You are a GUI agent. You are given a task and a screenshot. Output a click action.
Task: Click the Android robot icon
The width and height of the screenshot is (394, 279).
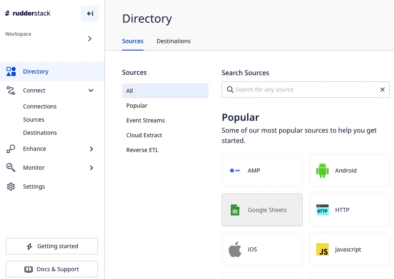click(322, 171)
